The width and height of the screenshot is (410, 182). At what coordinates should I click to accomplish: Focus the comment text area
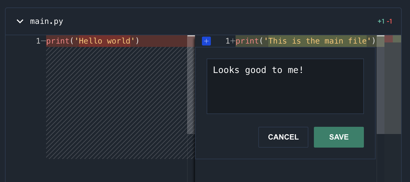click(285, 86)
